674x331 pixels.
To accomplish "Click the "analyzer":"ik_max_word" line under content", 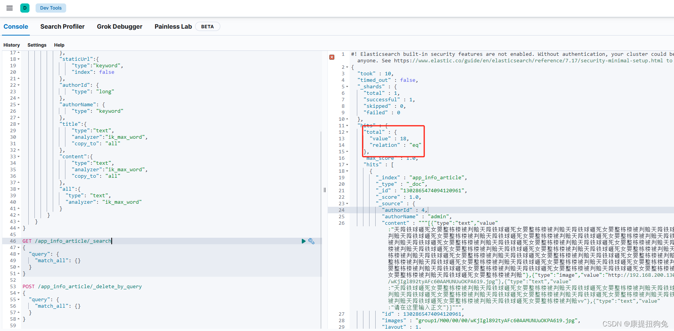I will point(110,170).
